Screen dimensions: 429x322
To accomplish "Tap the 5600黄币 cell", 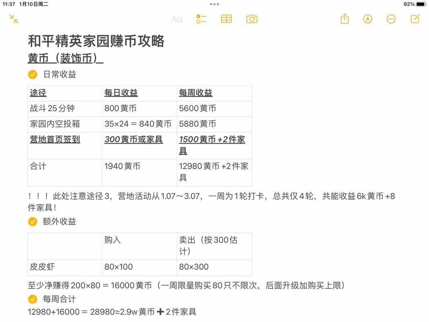I will pyautogui.click(x=214, y=109).
